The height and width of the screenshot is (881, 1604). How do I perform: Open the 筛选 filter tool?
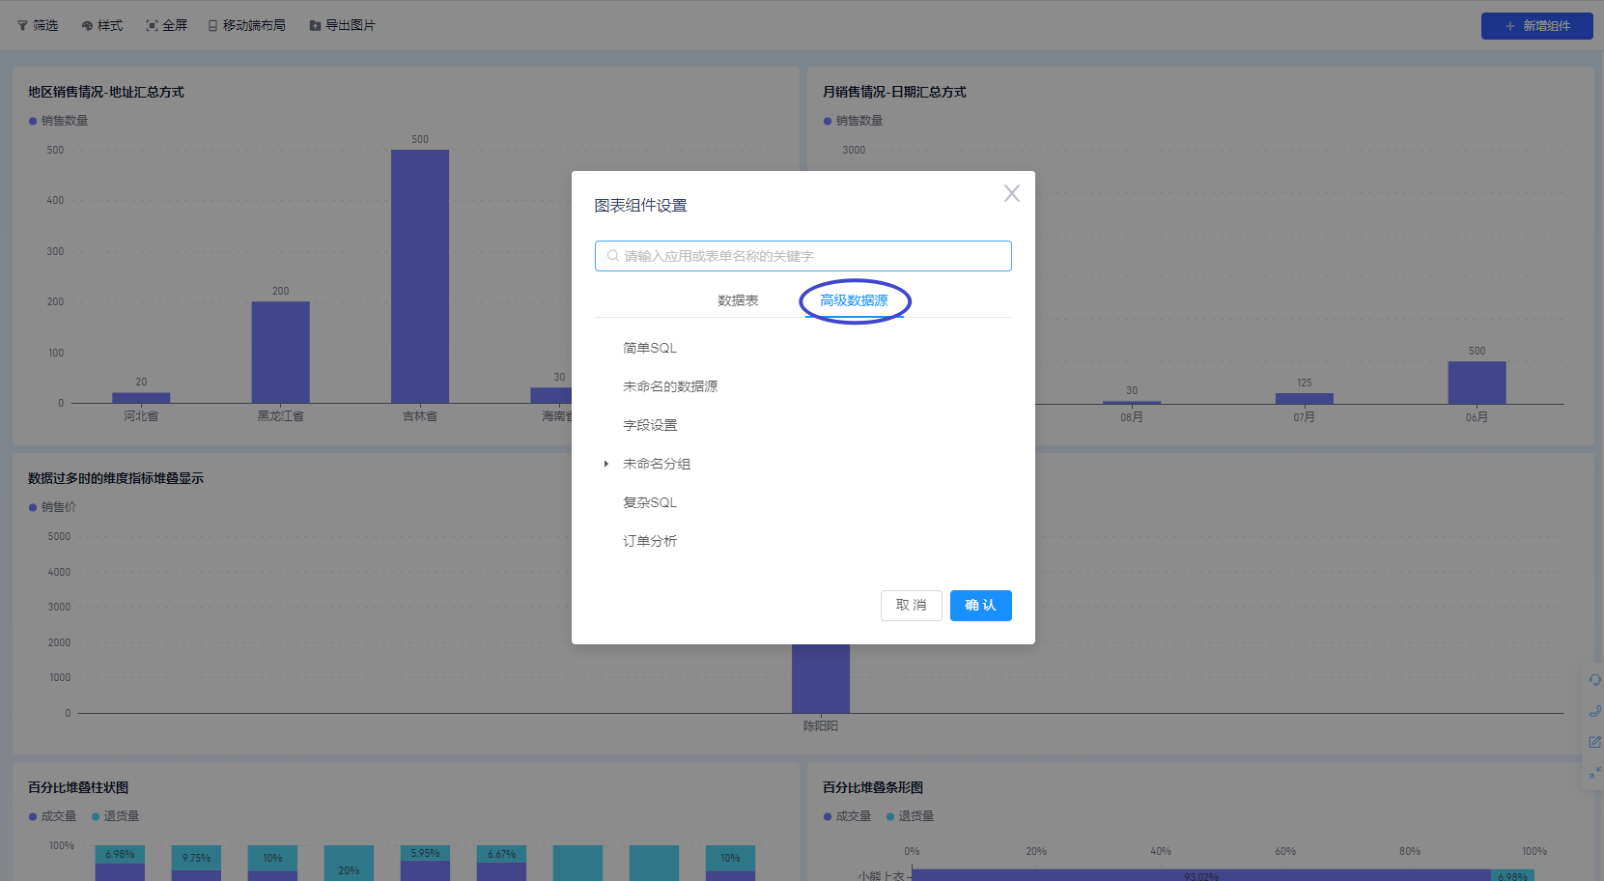[x=38, y=25]
